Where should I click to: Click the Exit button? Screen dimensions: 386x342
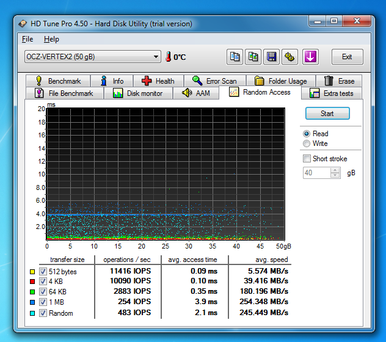(347, 57)
